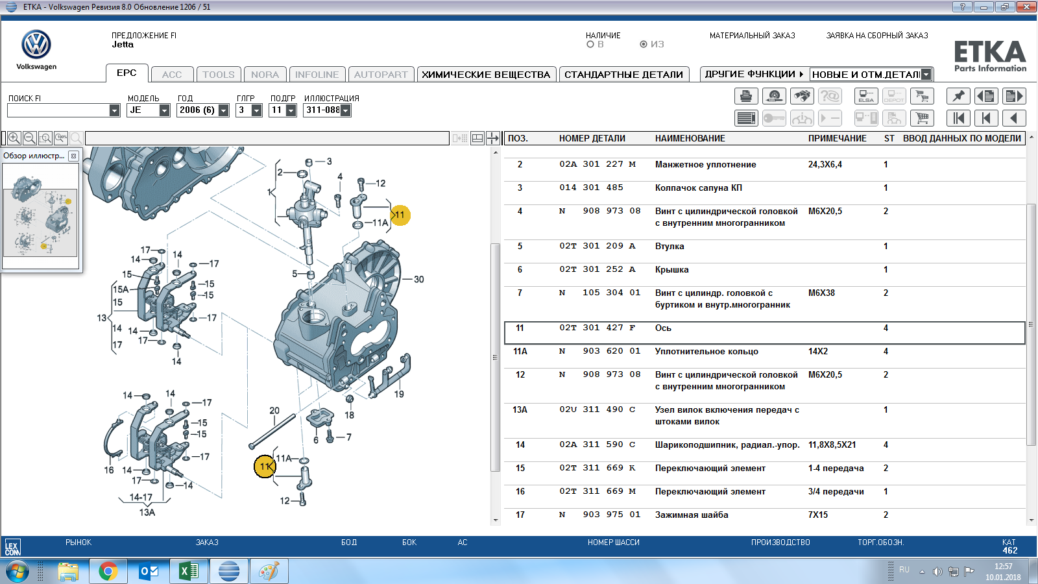Open the ГОД year dropdown
Image resolution: width=1038 pixels, height=584 pixels.
tap(223, 111)
